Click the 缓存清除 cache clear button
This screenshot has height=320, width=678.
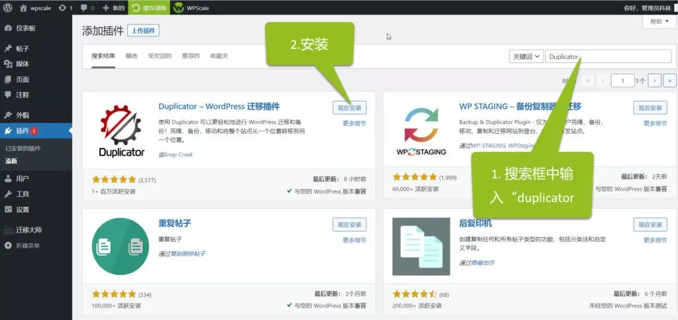click(149, 8)
